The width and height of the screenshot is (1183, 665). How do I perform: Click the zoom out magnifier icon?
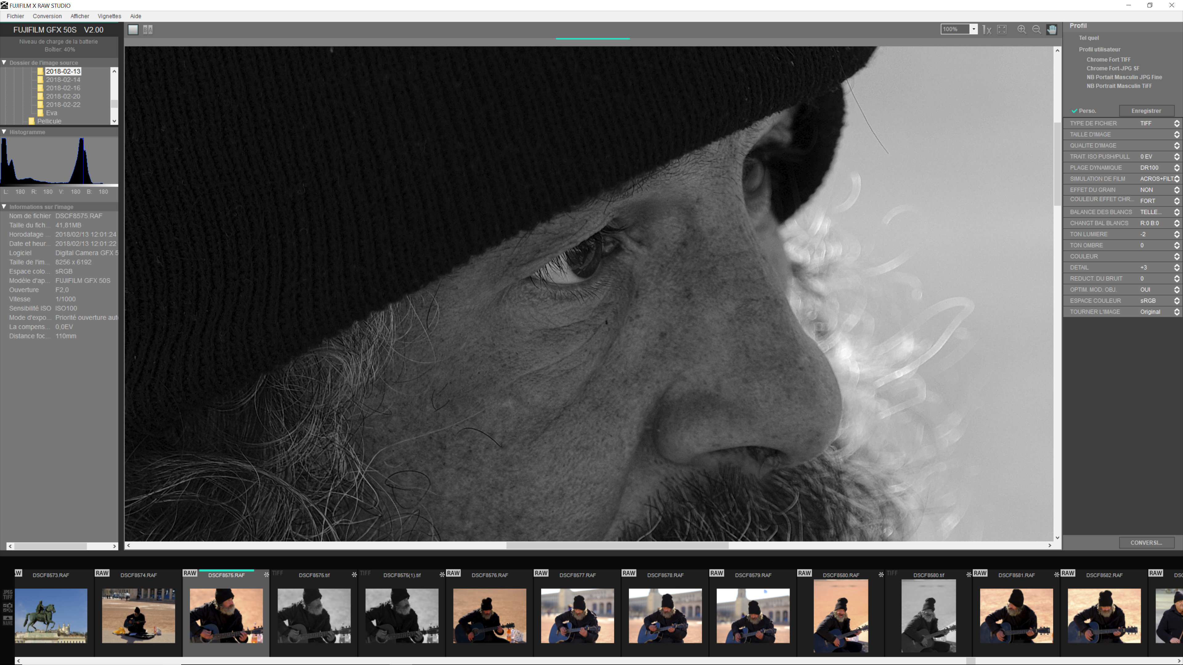coord(1036,29)
